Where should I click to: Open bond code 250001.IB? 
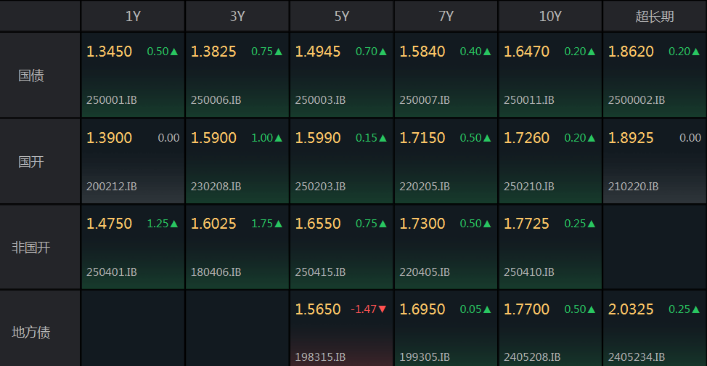[x=111, y=100]
